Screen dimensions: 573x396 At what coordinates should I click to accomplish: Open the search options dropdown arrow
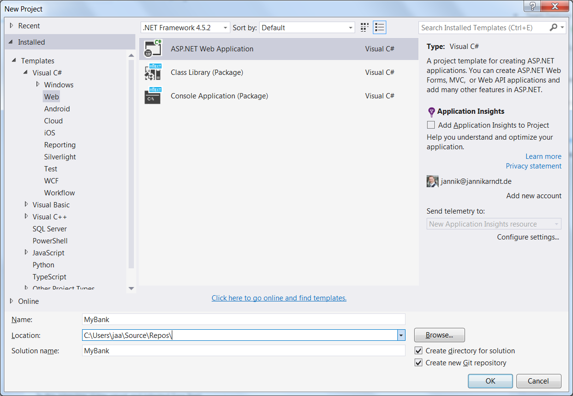point(562,27)
